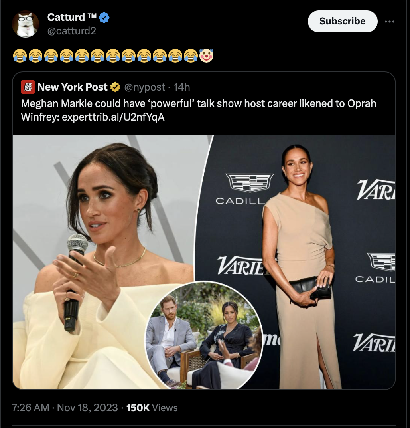Viewport: 410px width, 428px height.
Task: Click the 14h quoted tweet timestamp
Action: coord(181,87)
